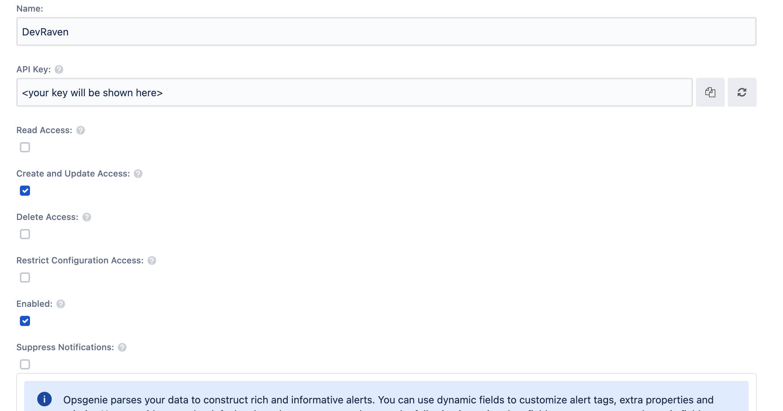This screenshot has height=411, width=783.
Task: Open the Restrict Configuration Access help tooltip
Action: 152,260
